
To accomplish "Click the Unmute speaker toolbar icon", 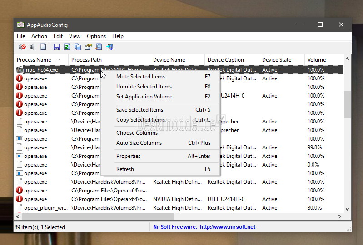I will click(x=32, y=47).
